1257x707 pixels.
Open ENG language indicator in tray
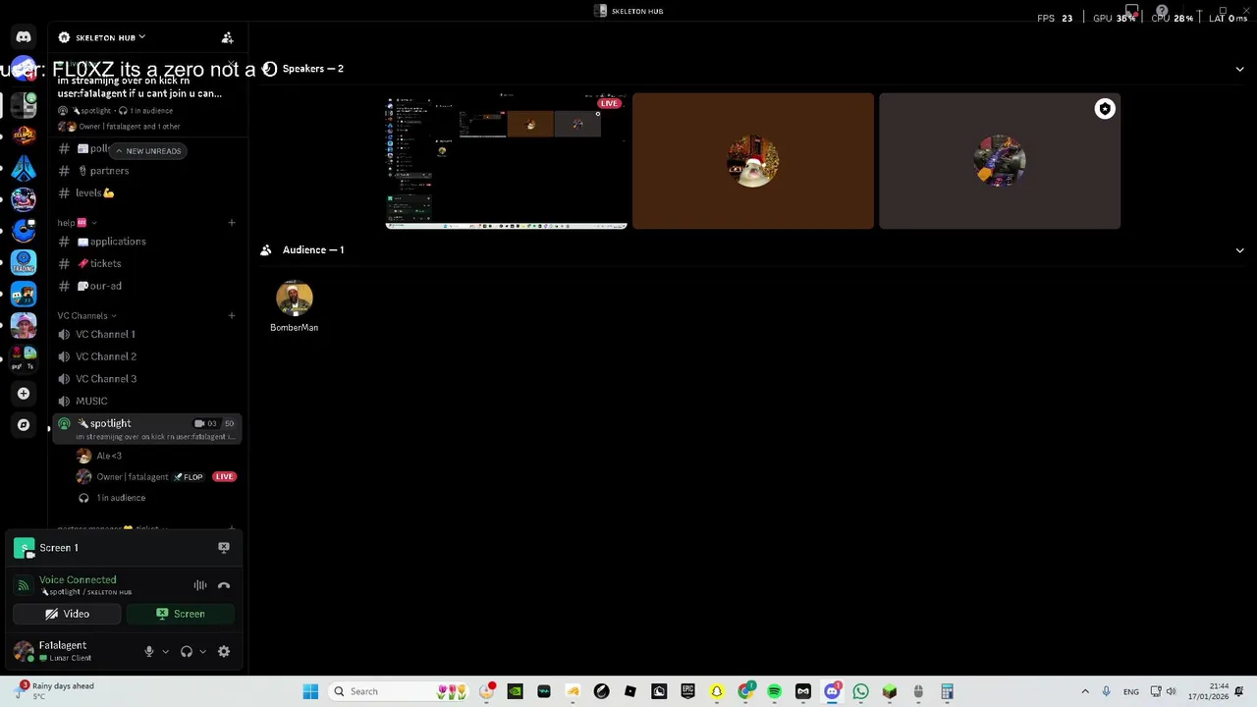pos(1131,691)
